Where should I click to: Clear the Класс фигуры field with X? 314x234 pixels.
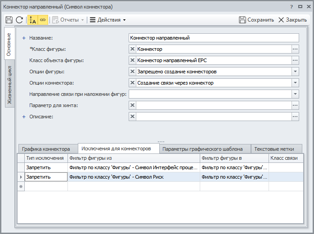click(132, 49)
